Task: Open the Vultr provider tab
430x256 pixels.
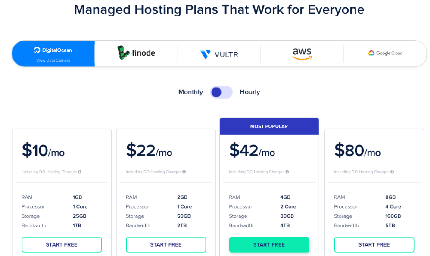Action: [x=218, y=53]
